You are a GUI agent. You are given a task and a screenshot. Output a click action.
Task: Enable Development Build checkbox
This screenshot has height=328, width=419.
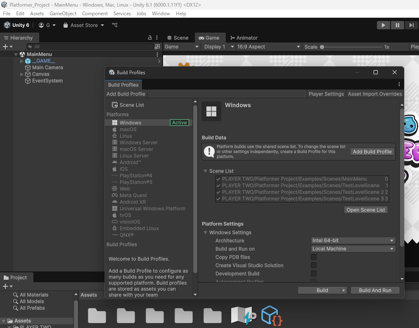(x=314, y=274)
